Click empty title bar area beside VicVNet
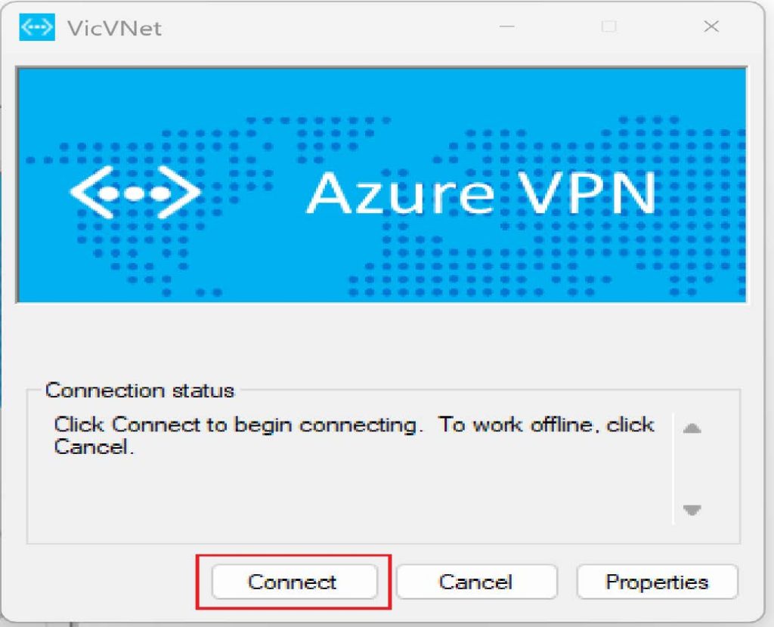Screen dimensions: 774x627 [325, 29]
